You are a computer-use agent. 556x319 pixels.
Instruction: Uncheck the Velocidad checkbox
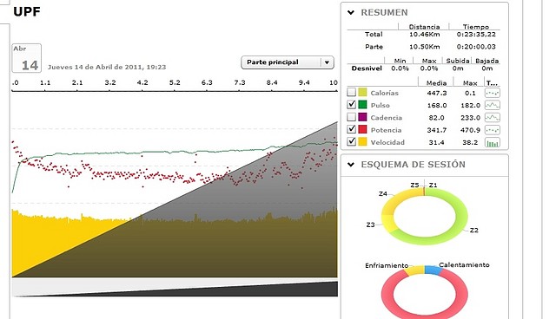[x=351, y=141]
